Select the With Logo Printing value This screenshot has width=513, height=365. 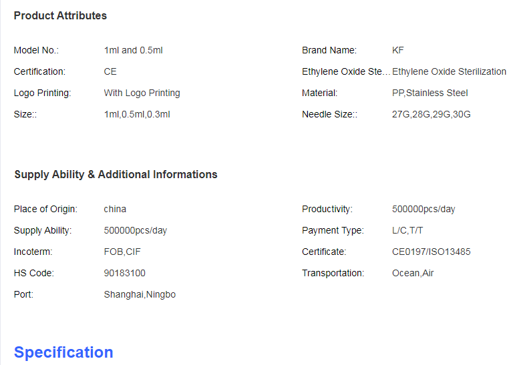[x=142, y=93]
